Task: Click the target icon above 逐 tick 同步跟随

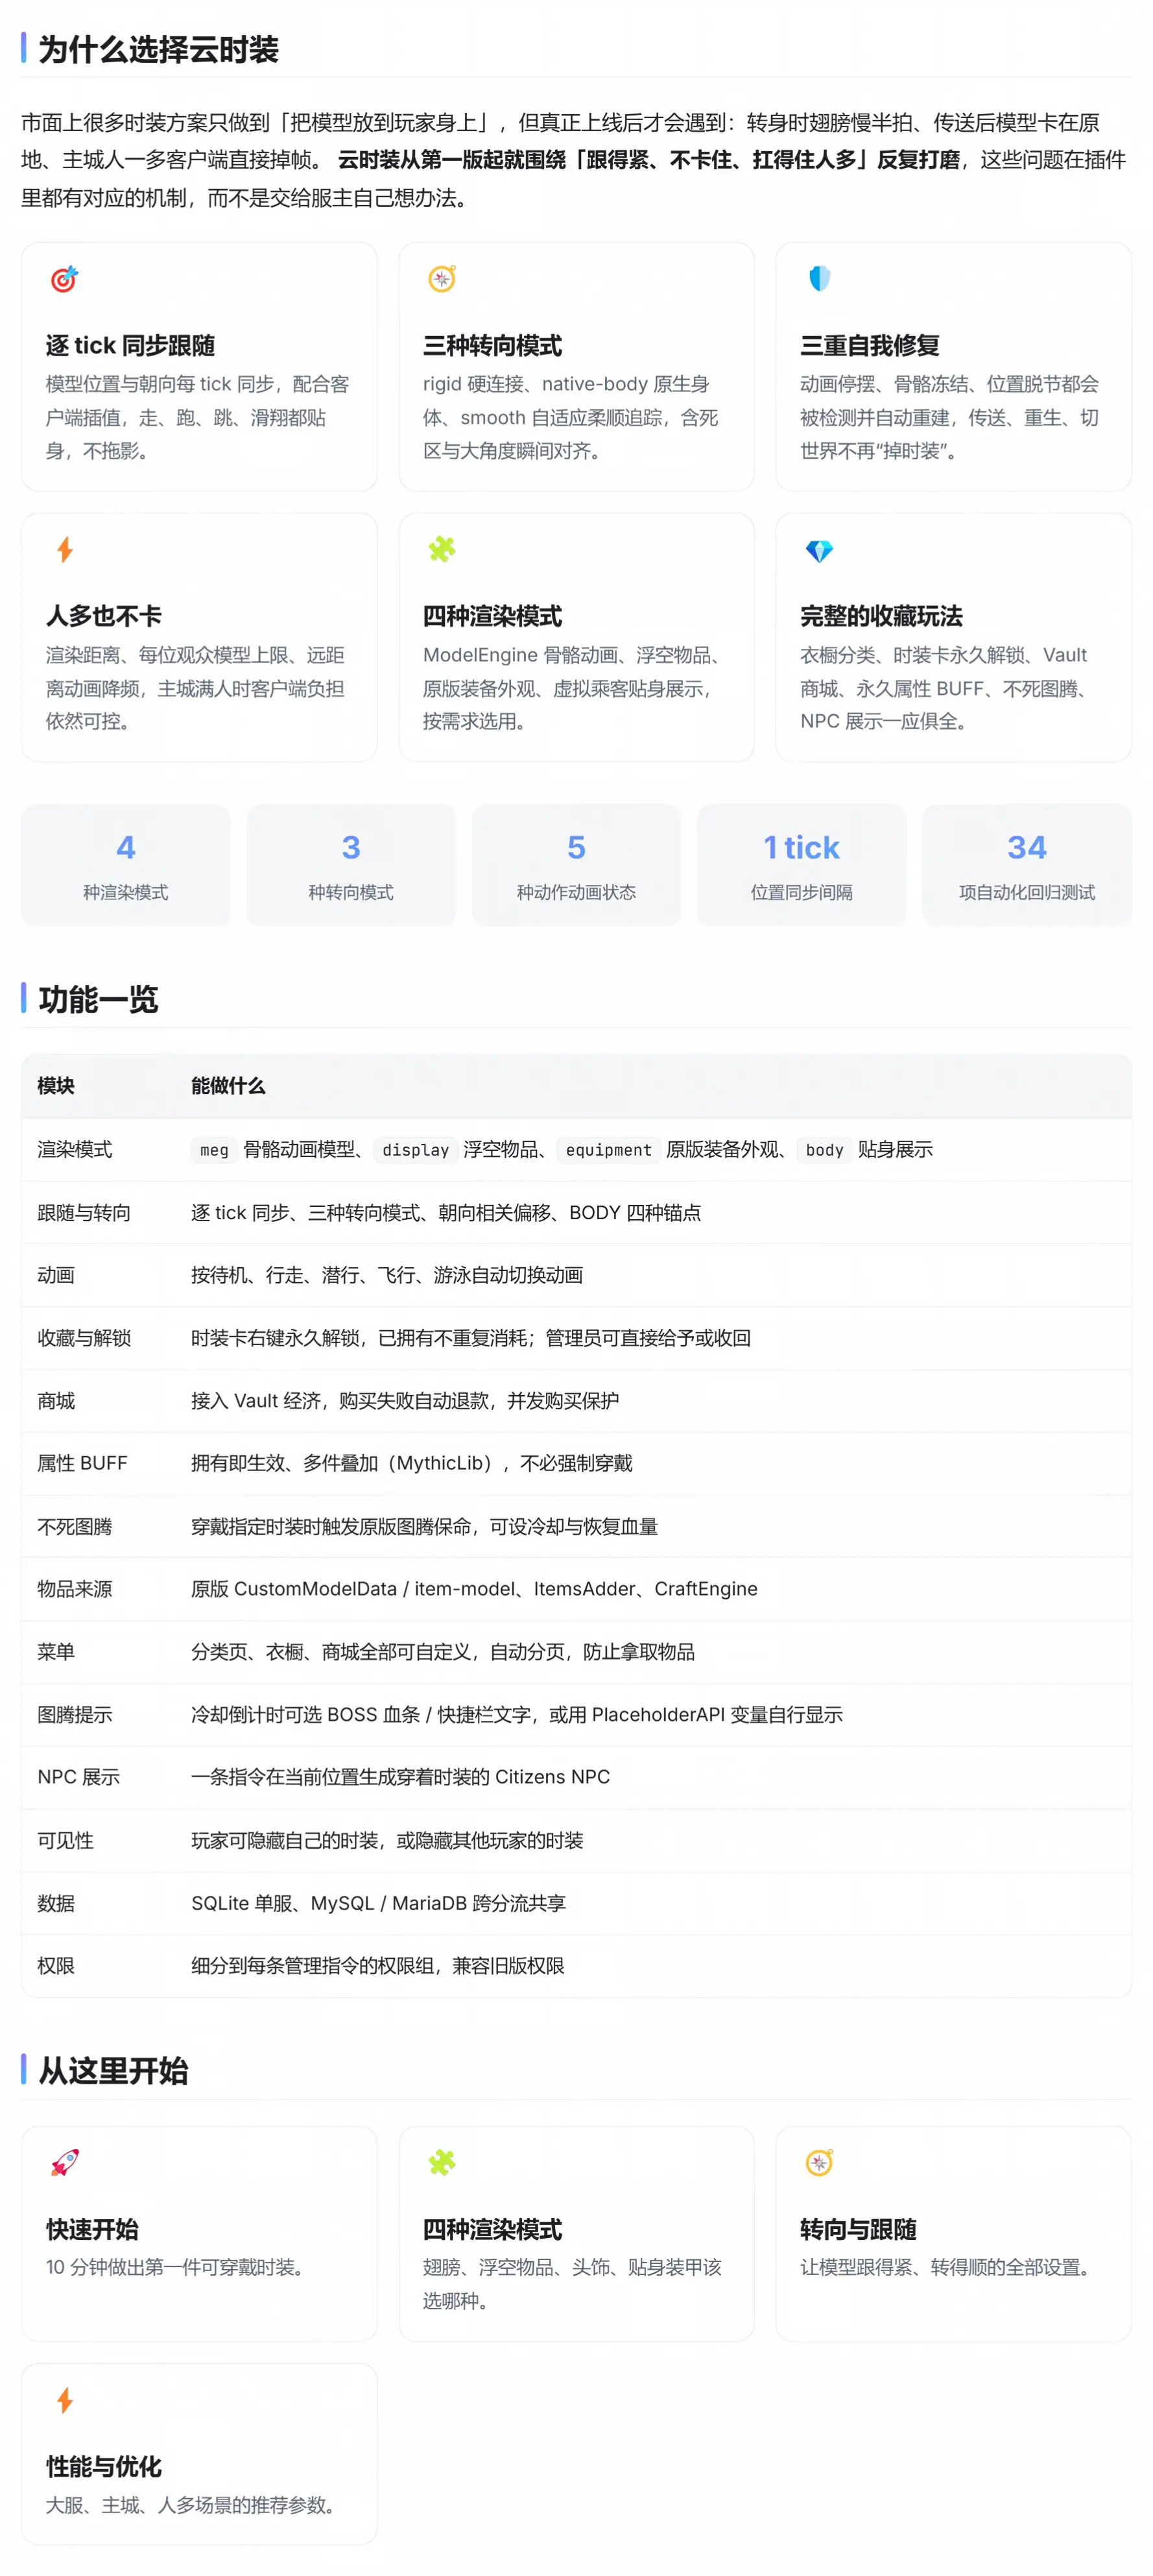Action: 65,279
